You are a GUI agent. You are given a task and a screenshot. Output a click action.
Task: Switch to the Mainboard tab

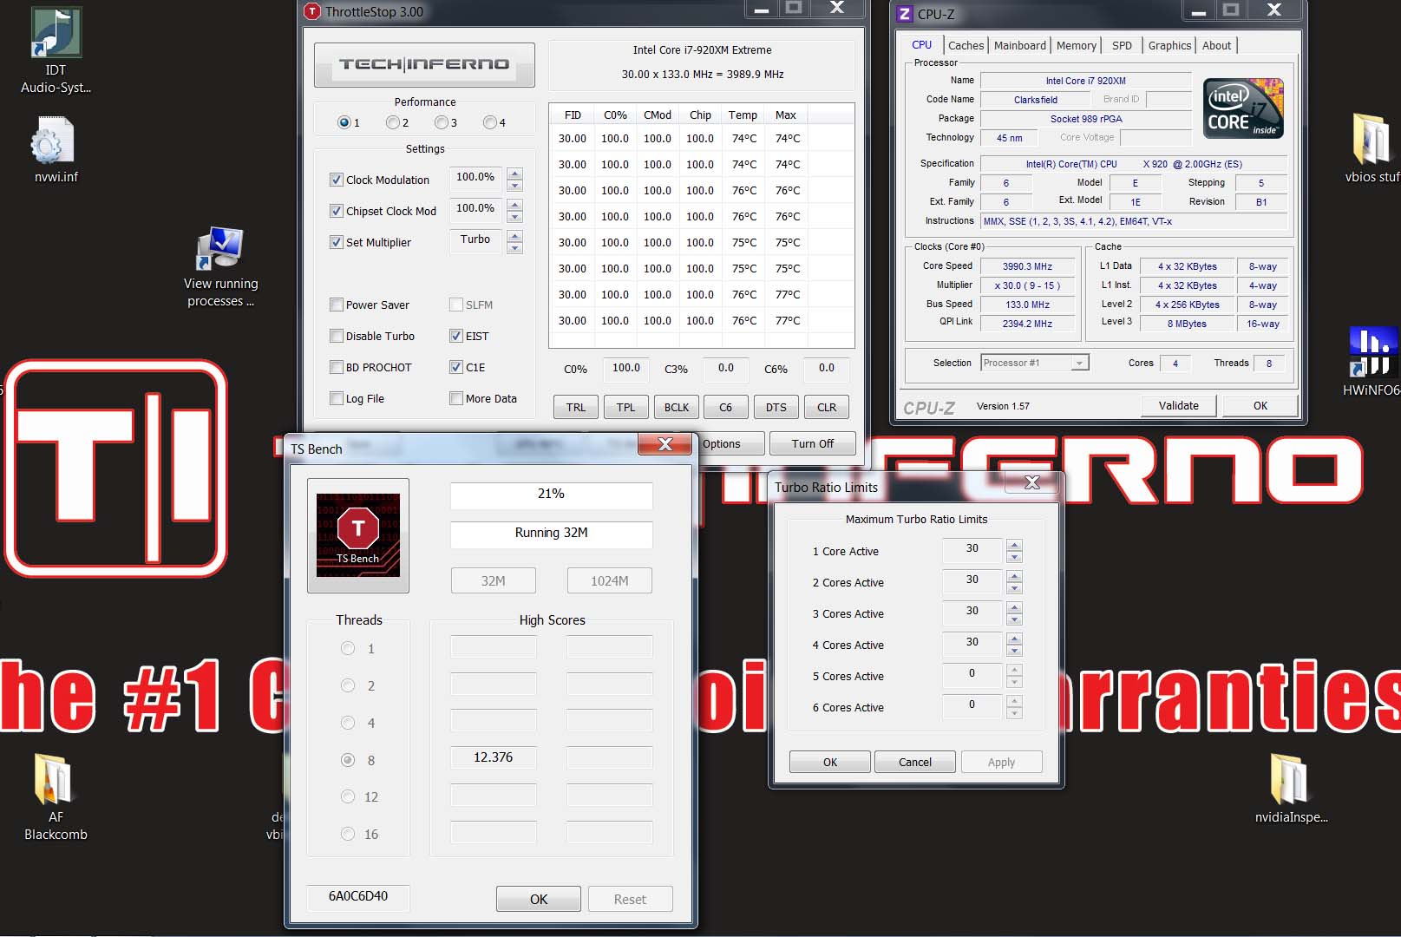pos(1020,45)
